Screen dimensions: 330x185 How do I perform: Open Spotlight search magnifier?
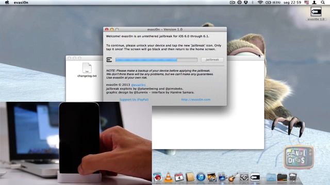[x=323, y=3]
